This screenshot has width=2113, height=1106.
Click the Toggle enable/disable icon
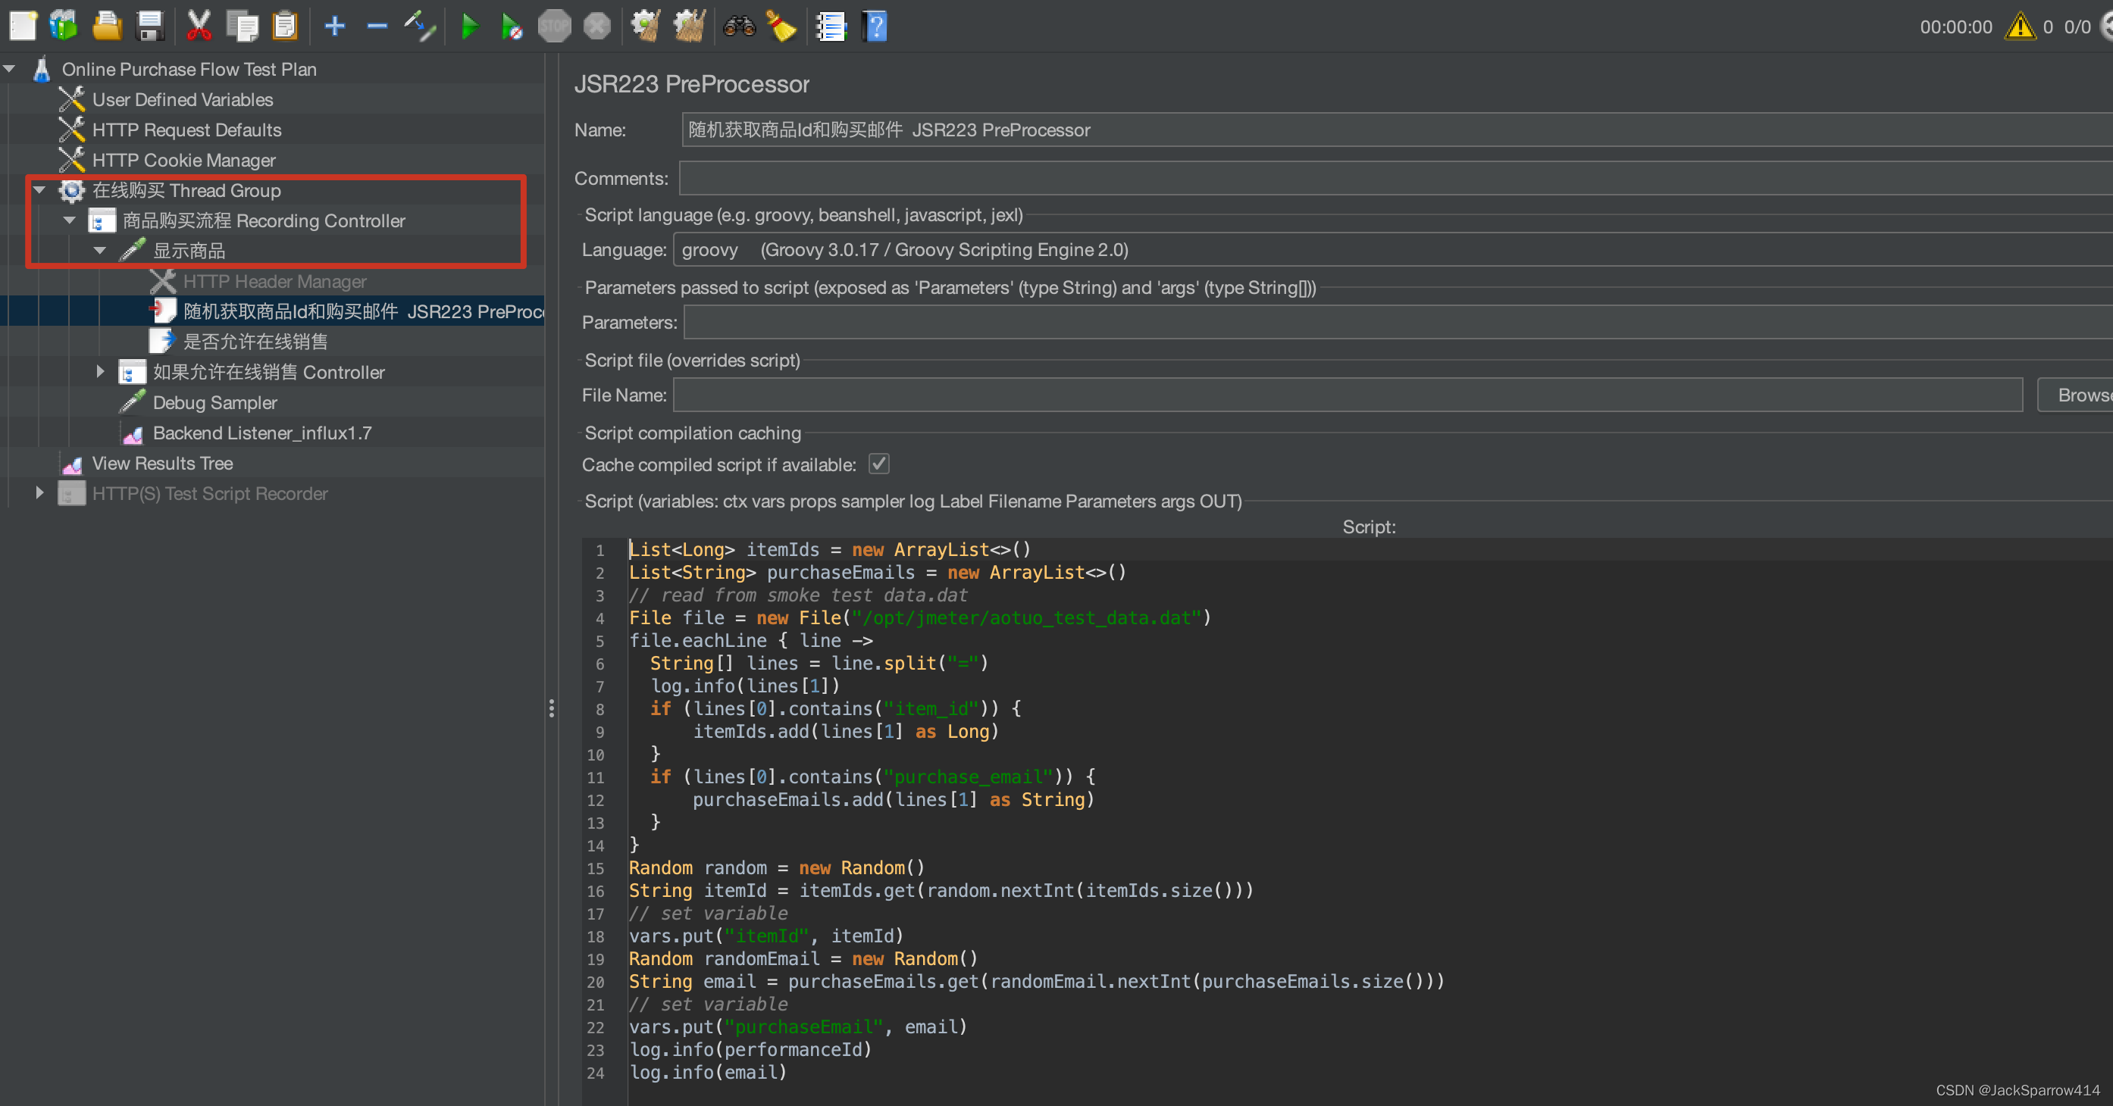coord(420,27)
